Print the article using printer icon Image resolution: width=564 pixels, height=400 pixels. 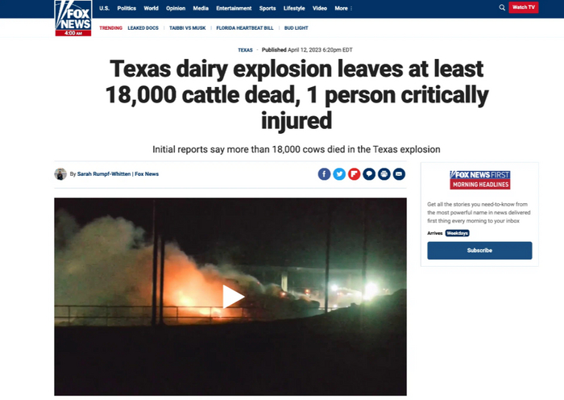tap(384, 174)
